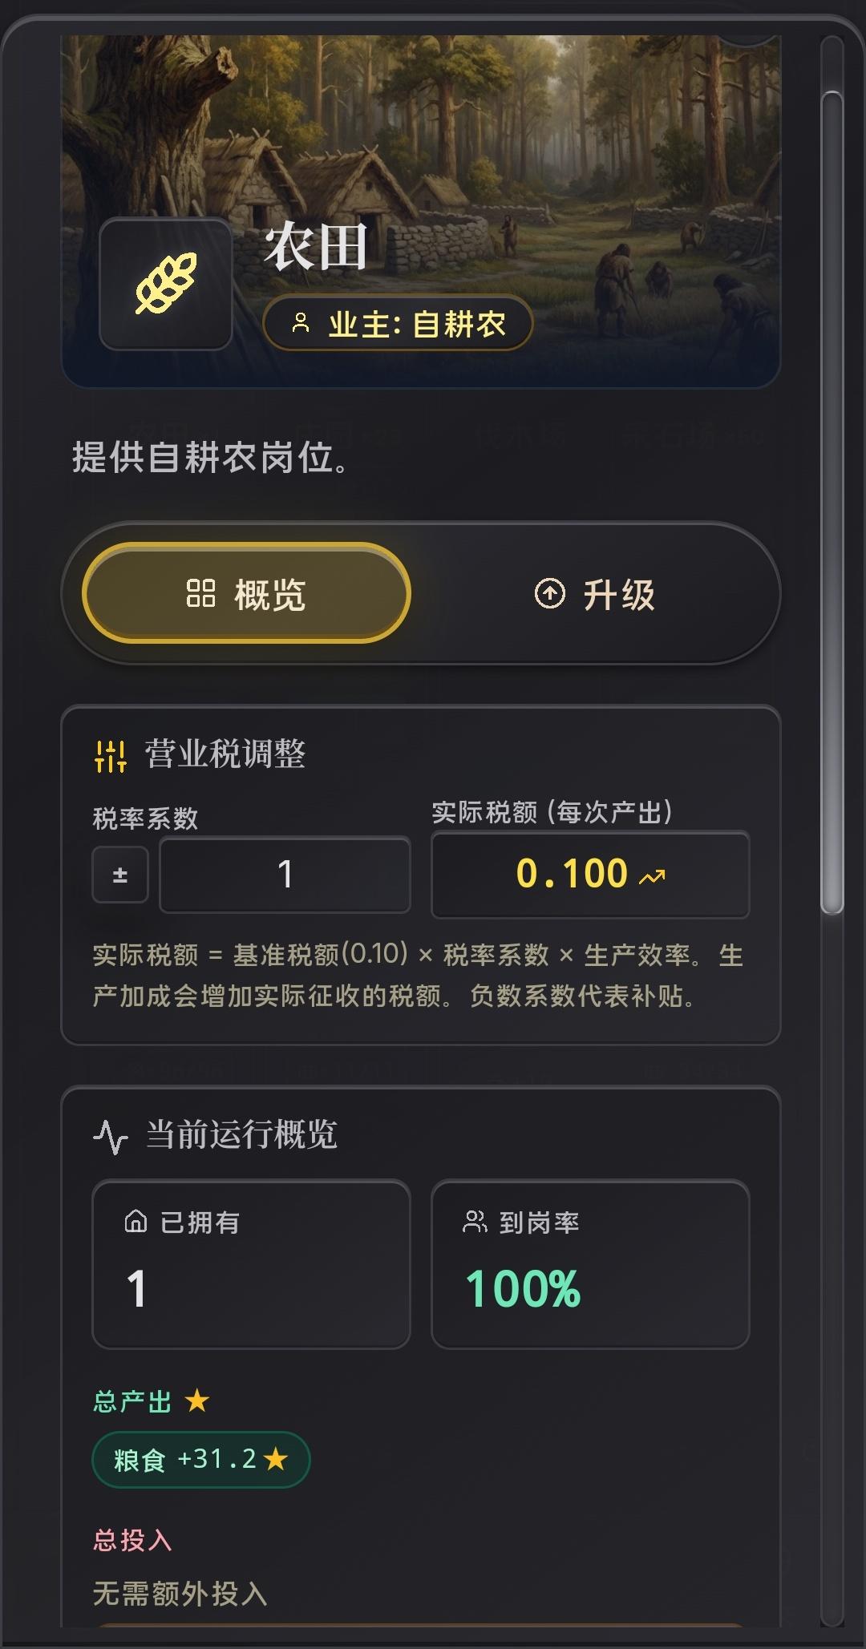The width and height of the screenshot is (866, 1649).
Task: Click the gold star beside 总产出
Action: [x=197, y=1401]
